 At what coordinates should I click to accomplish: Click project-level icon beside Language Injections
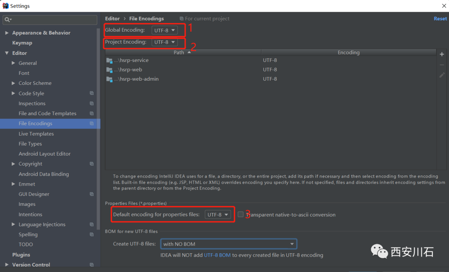click(91, 225)
